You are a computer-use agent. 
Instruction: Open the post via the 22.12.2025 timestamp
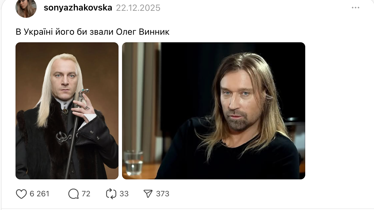coord(138,8)
